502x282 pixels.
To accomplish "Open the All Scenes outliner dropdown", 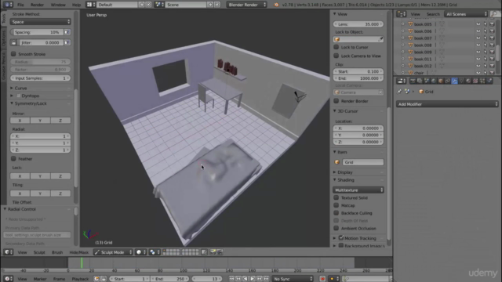I will coord(466,14).
